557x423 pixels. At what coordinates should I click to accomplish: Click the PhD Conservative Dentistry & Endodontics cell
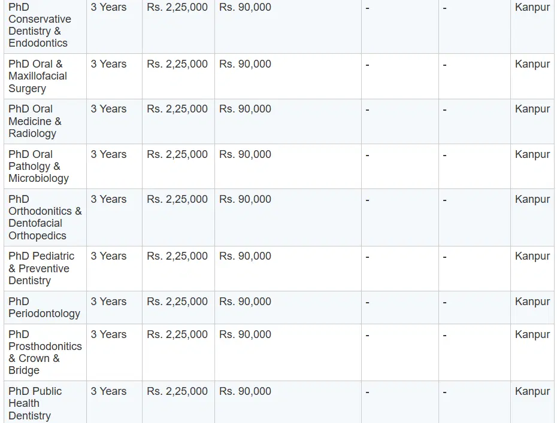click(x=40, y=25)
